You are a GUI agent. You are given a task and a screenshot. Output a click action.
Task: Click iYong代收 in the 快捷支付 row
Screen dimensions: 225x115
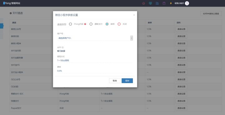[64, 101]
